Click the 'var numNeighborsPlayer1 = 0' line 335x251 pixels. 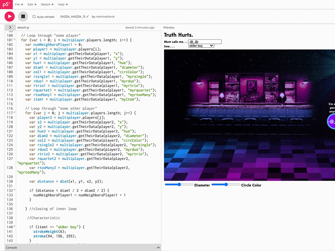[54, 45]
